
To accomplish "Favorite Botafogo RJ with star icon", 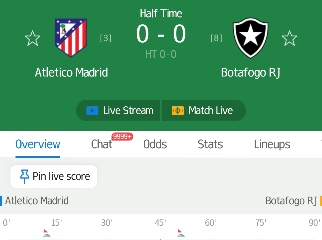I will click(289, 38).
